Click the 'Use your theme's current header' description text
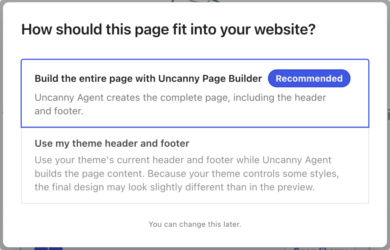 pos(187,173)
